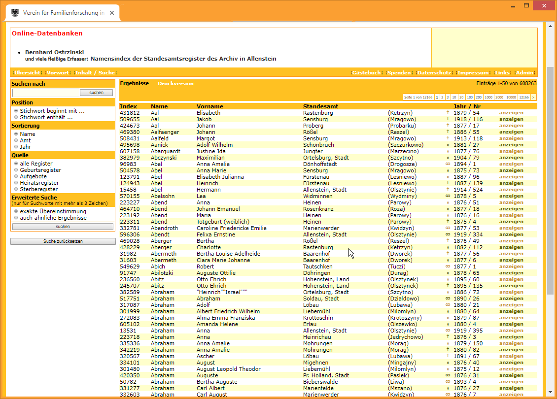Jump to page "12166" in pagination

coord(523,97)
